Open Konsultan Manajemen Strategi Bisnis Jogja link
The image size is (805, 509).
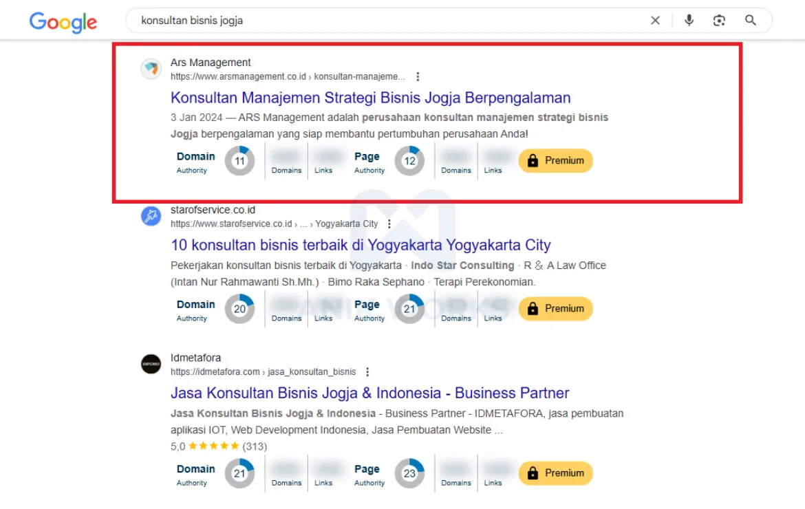coord(370,98)
